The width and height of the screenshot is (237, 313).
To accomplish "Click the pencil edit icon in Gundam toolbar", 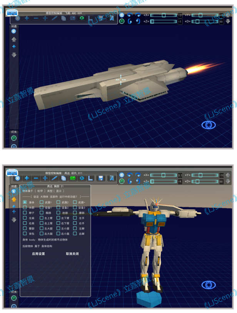I will pyautogui.click(x=54, y=178).
